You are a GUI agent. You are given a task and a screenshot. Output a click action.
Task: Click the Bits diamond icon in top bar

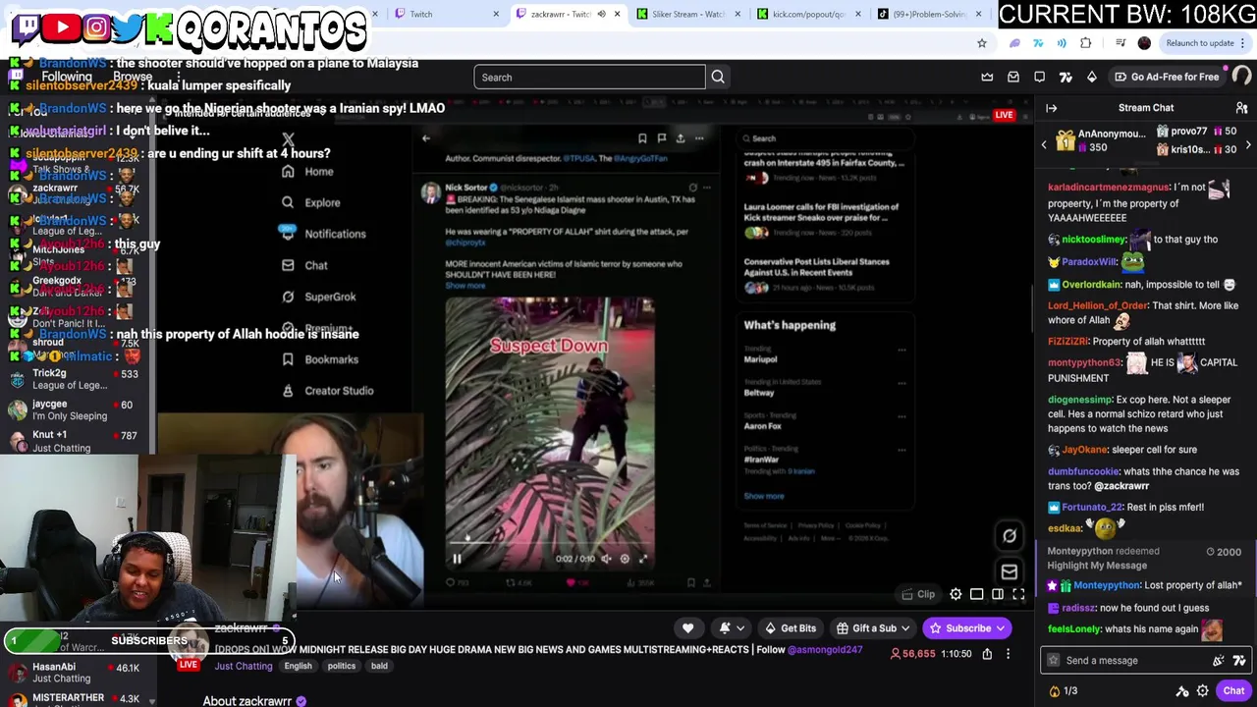[1092, 77]
